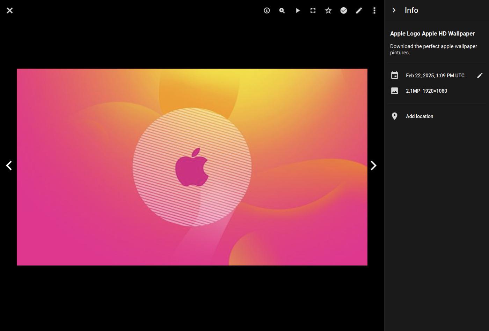Collapse the Info panel with chevron
Screen dimensions: 489x331
pos(394,10)
